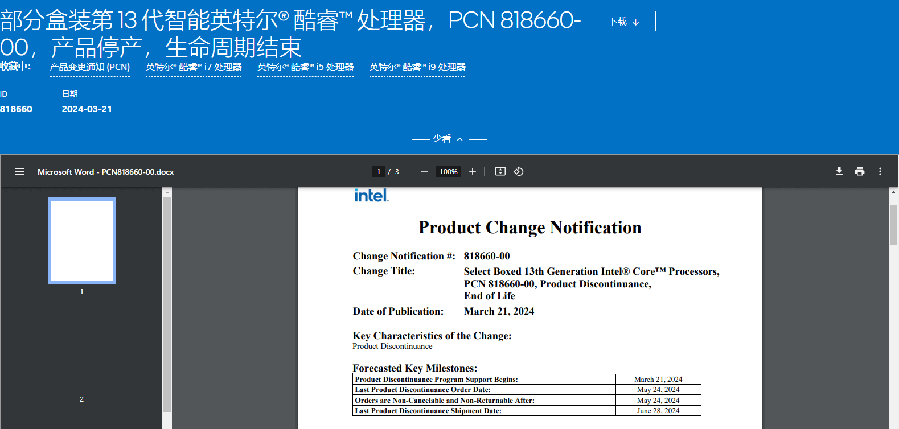899x429 pixels.
Task: Rotate the document counterclockwise
Action: [x=519, y=171]
